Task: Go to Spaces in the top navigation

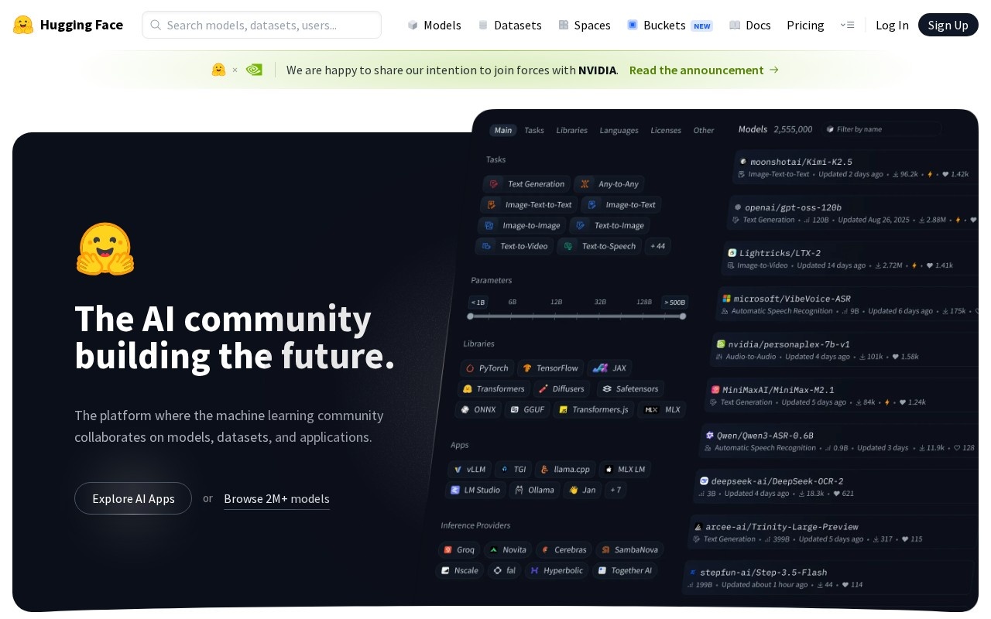Action: pos(585,25)
